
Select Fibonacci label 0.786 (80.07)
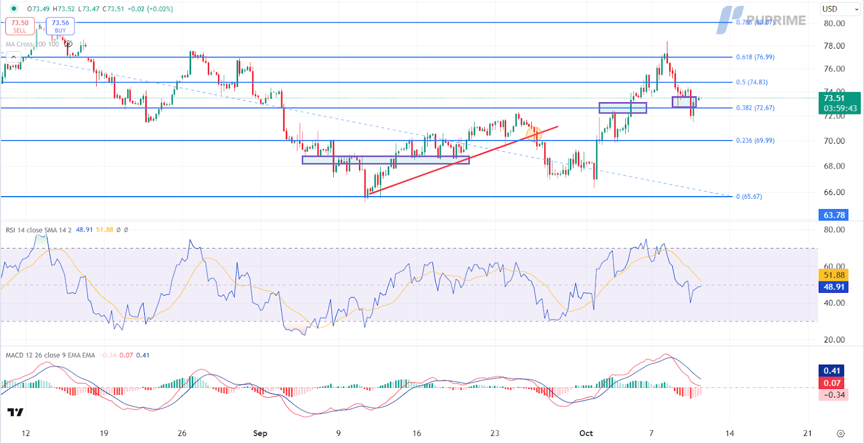pyautogui.click(x=755, y=22)
